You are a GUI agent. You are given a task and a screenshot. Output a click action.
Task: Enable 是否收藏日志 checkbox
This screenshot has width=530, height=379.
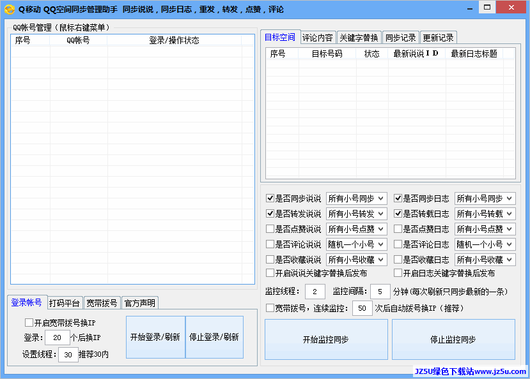click(x=398, y=259)
